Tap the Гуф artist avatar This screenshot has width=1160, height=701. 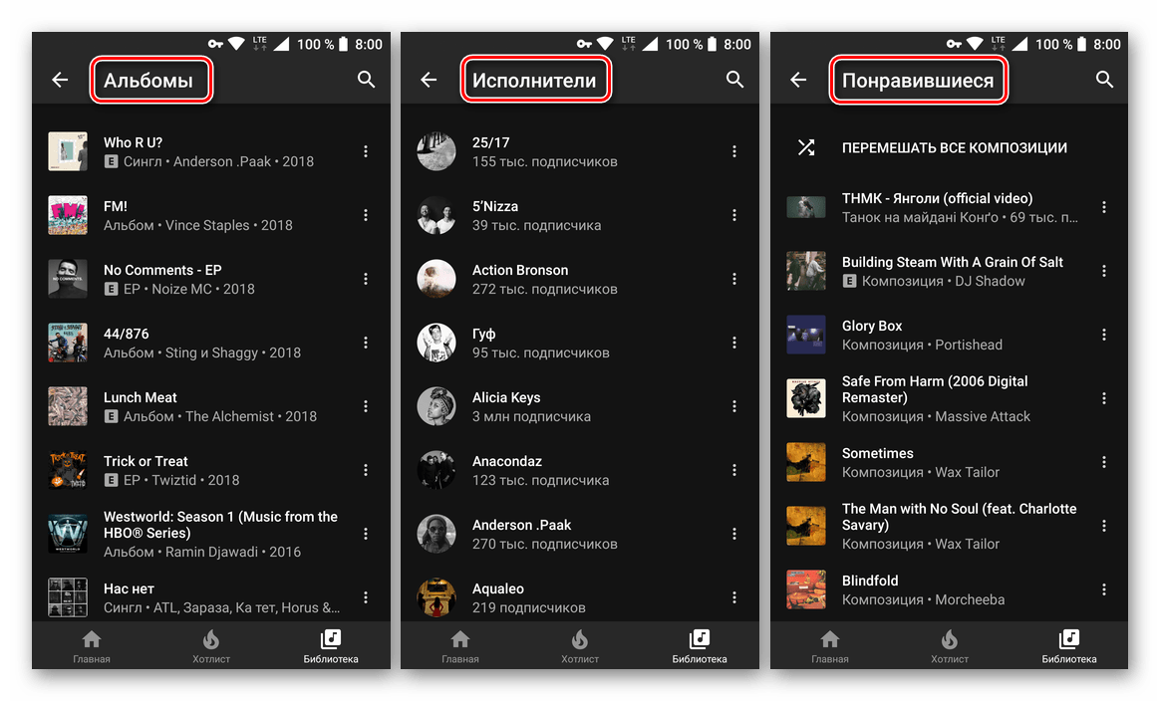point(436,343)
